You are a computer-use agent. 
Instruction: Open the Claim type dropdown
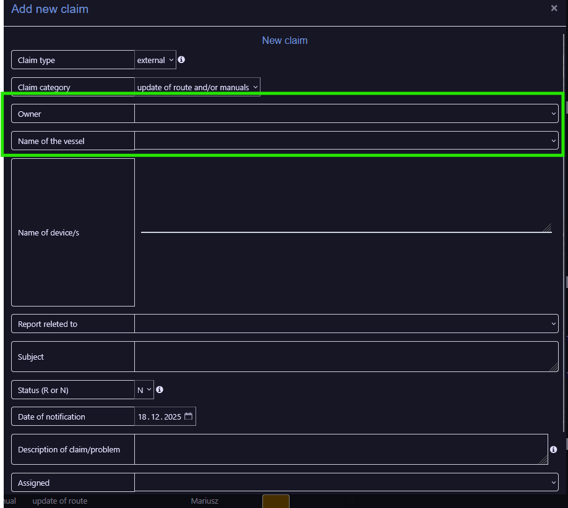pyautogui.click(x=156, y=60)
